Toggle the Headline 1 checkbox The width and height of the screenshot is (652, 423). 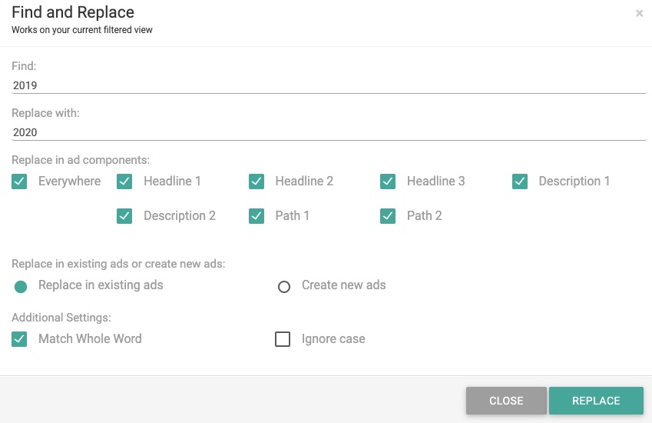pyautogui.click(x=124, y=182)
